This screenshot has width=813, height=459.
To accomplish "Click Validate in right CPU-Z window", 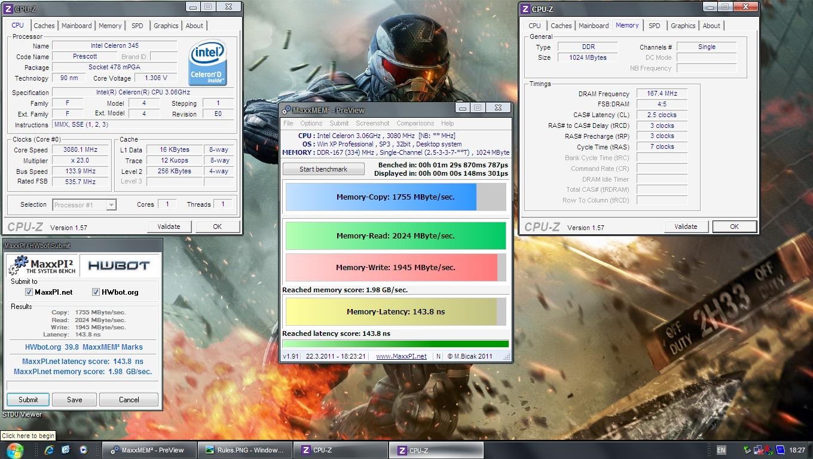I will pos(686,227).
